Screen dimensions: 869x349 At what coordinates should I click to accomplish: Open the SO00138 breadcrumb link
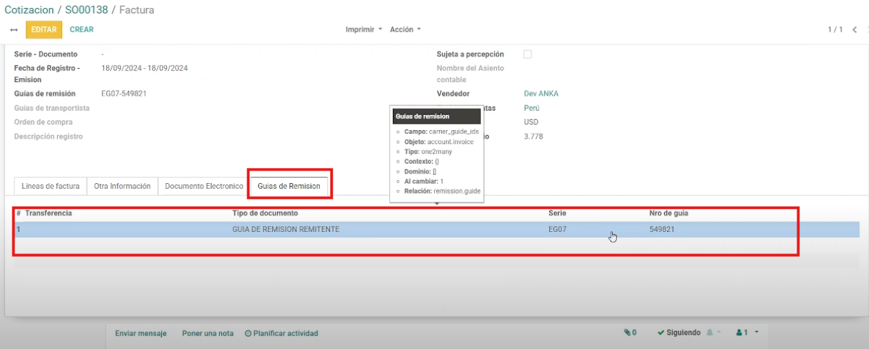[x=88, y=10]
